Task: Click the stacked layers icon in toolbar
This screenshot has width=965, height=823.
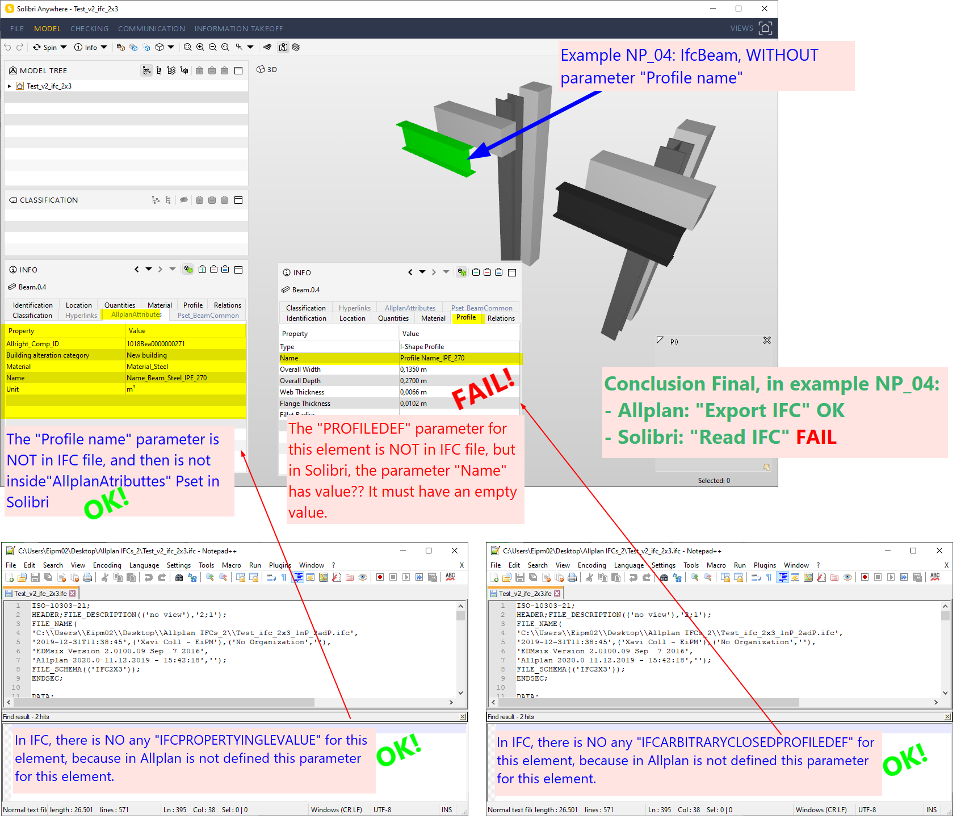Action: click(x=296, y=47)
